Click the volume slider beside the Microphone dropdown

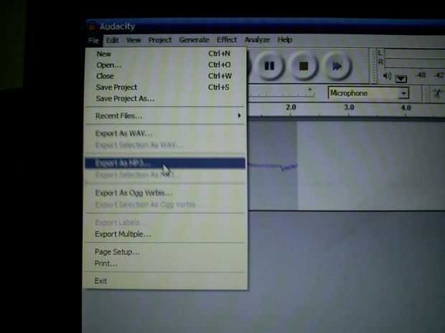pyautogui.click(x=281, y=93)
